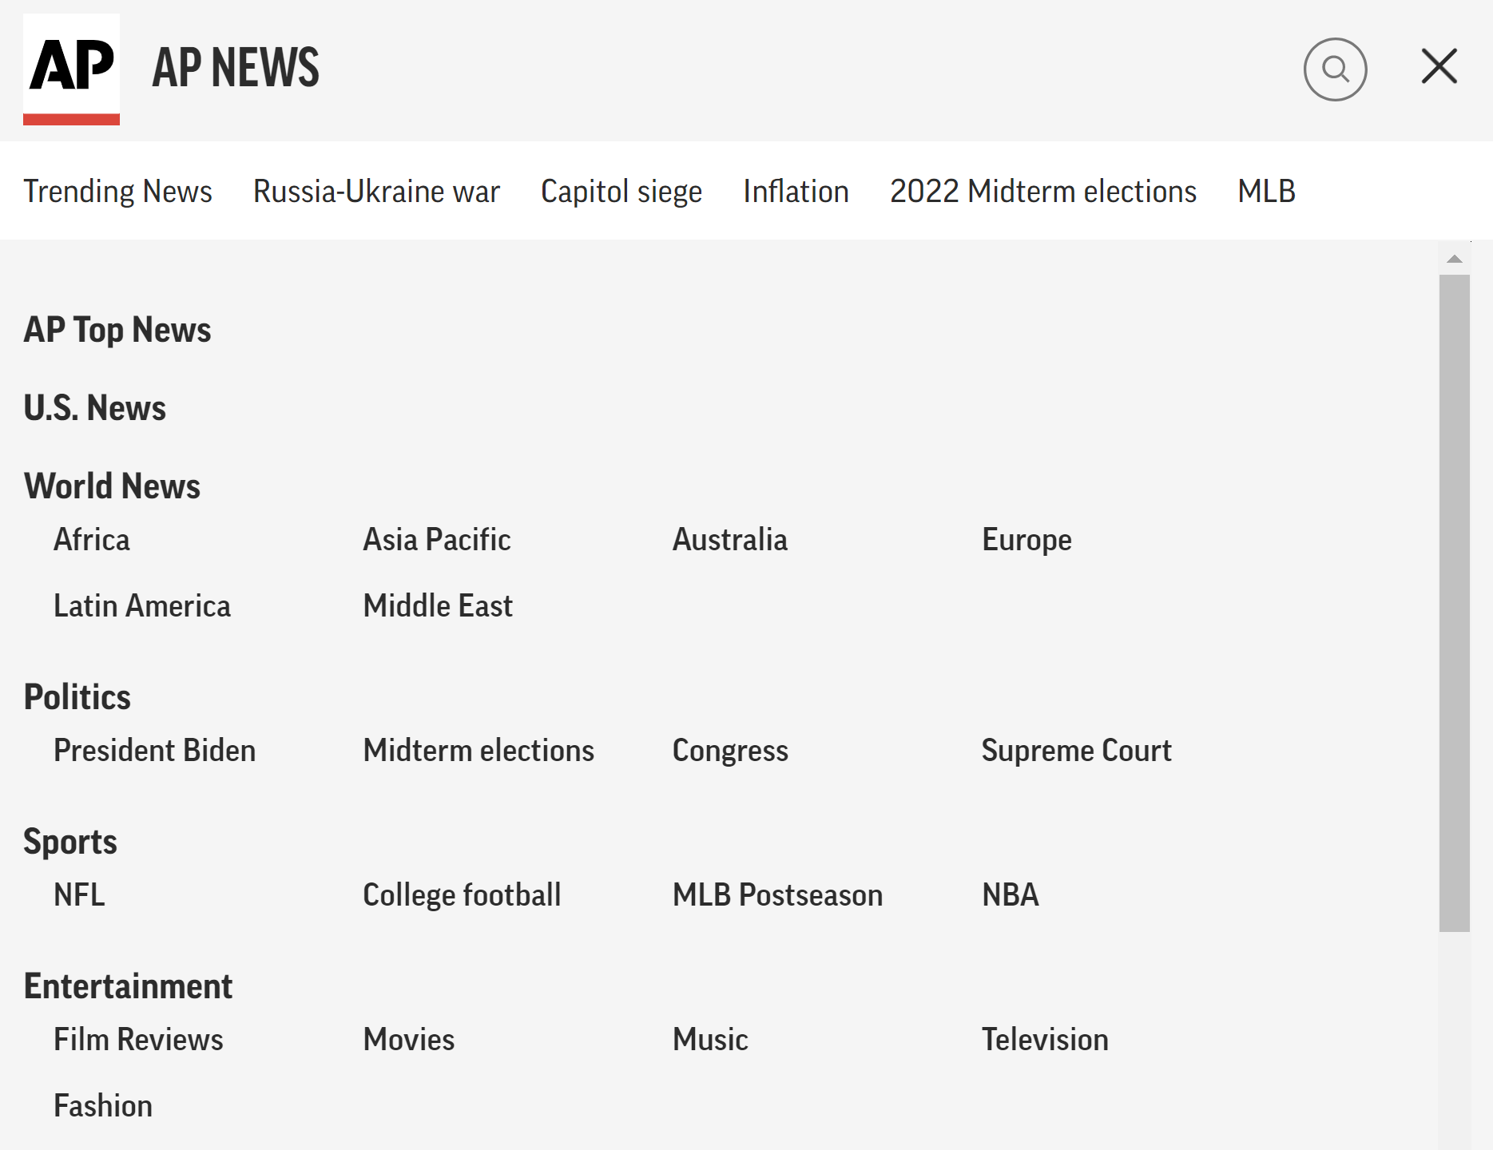
Task: View Supreme Court coverage link
Action: pos(1076,751)
